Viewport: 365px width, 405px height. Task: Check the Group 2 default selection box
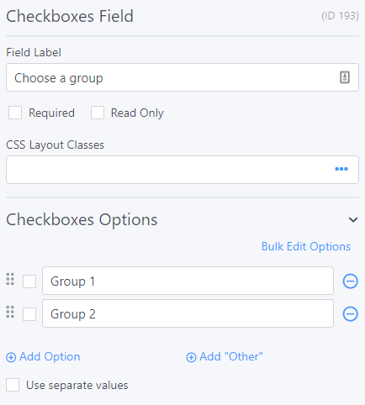29,314
